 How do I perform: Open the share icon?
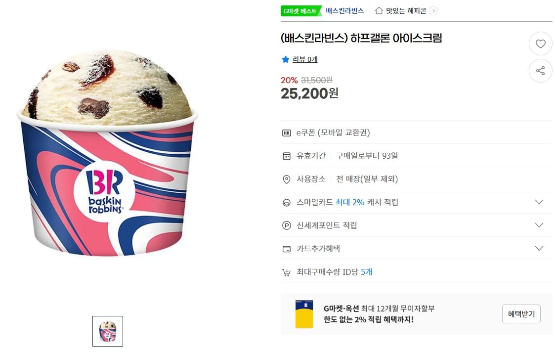(540, 71)
